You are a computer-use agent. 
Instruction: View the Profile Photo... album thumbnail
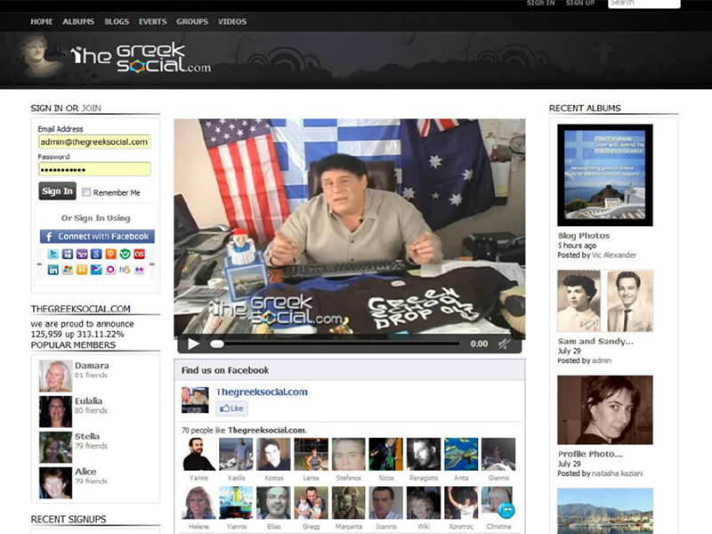coord(605,409)
